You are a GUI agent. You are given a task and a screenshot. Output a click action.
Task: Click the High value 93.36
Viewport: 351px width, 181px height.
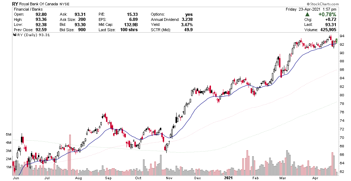(41, 19)
